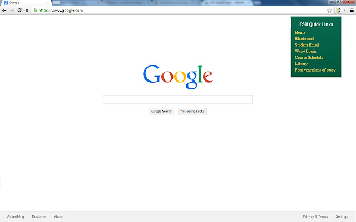
Task: Open the About footer link
Action: coord(58,216)
